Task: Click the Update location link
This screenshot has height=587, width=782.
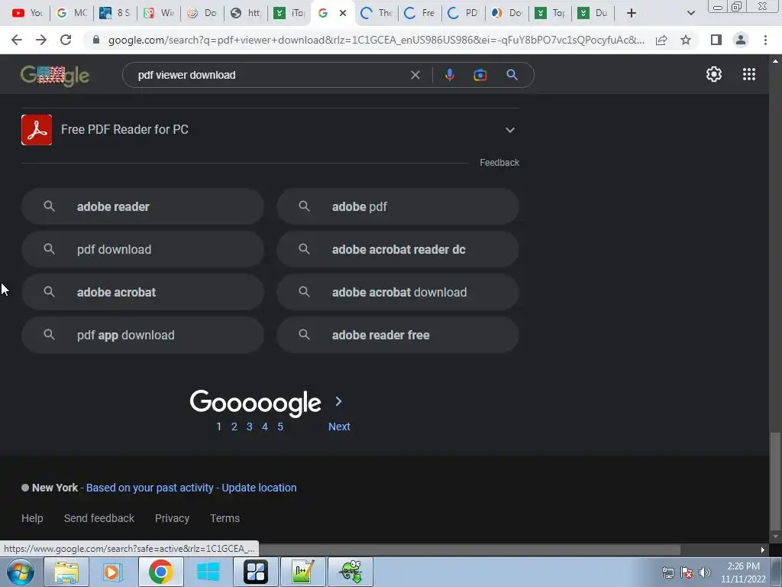Action: tap(259, 488)
